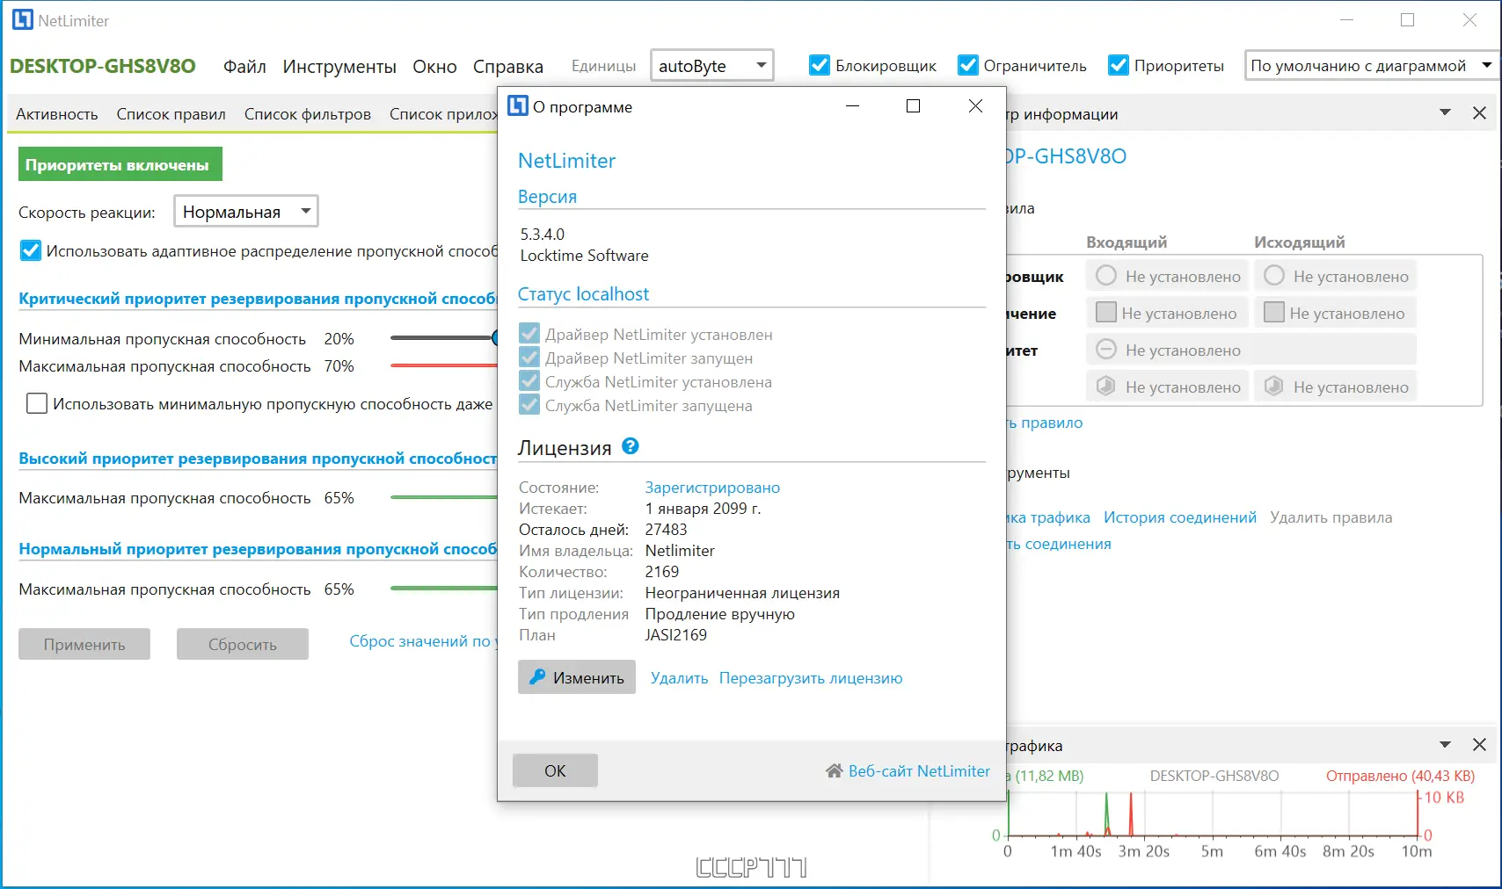Viewport: 1502px width, 889px height.
Task: Click the disabled Применить button
Action: point(84,644)
